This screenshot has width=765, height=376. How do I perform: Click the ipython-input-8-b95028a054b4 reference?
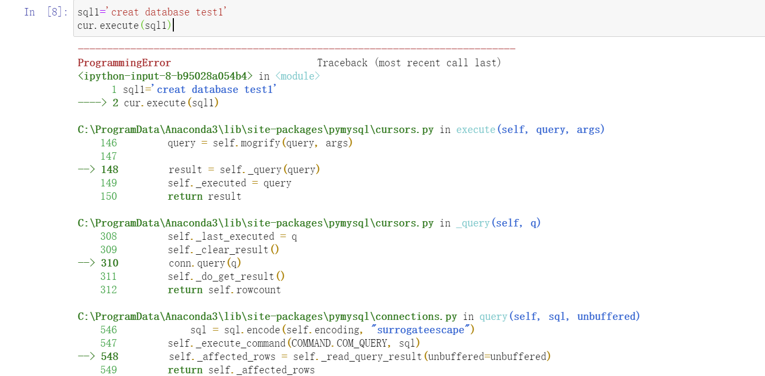(165, 76)
